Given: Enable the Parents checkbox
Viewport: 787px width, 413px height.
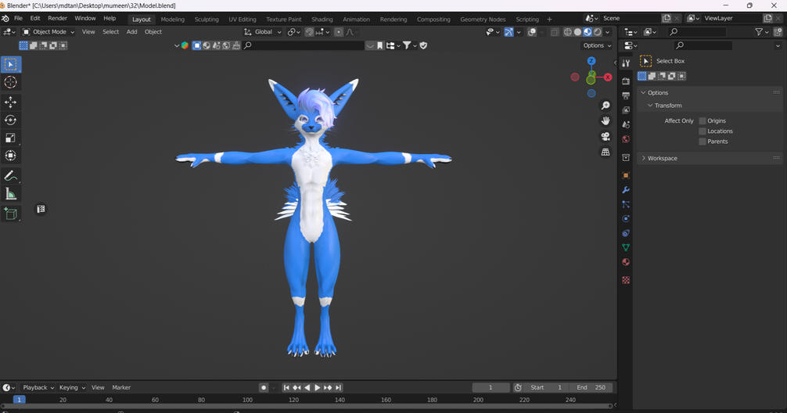Looking at the screenshot, I should pyautogui.click(x=703, y=142).
